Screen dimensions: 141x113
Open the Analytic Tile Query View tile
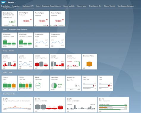(x=73, y=83)
